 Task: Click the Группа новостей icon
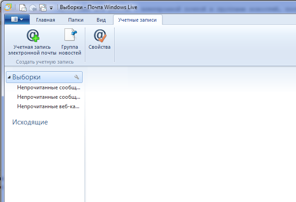coord(70,42)
